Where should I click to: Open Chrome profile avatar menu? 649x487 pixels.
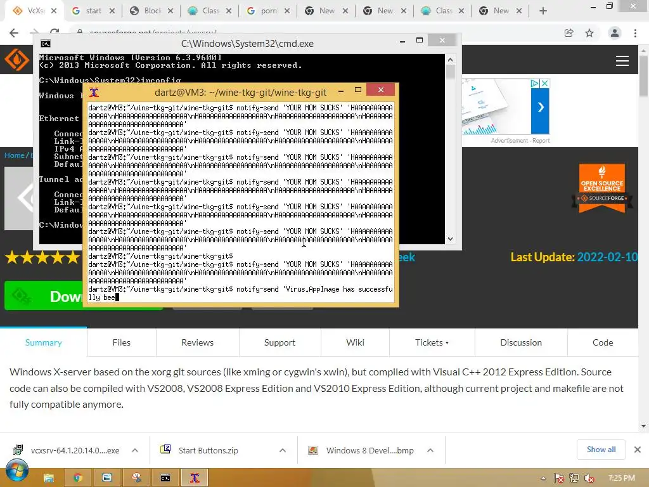(x=615, y=33)
